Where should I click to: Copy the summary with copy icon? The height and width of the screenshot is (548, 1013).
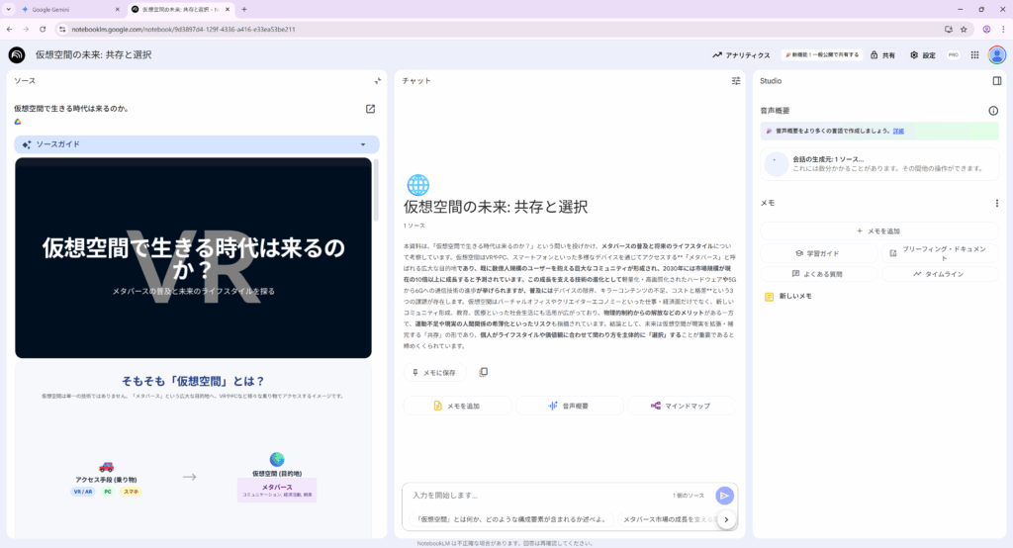[x=483, y=372]
